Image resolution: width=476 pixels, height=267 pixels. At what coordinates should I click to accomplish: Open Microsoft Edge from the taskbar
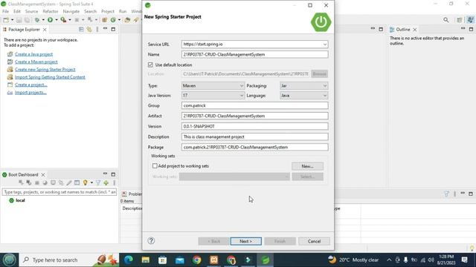(129, 260)
